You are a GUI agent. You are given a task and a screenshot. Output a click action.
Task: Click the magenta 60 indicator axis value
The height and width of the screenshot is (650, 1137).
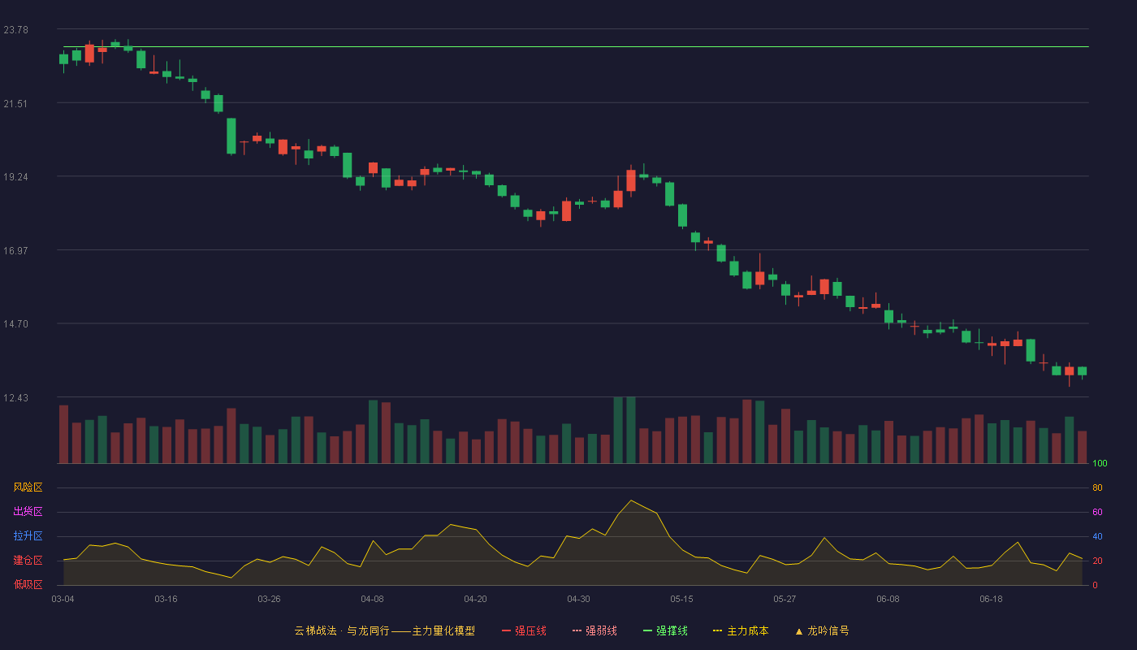(1097, 513)
